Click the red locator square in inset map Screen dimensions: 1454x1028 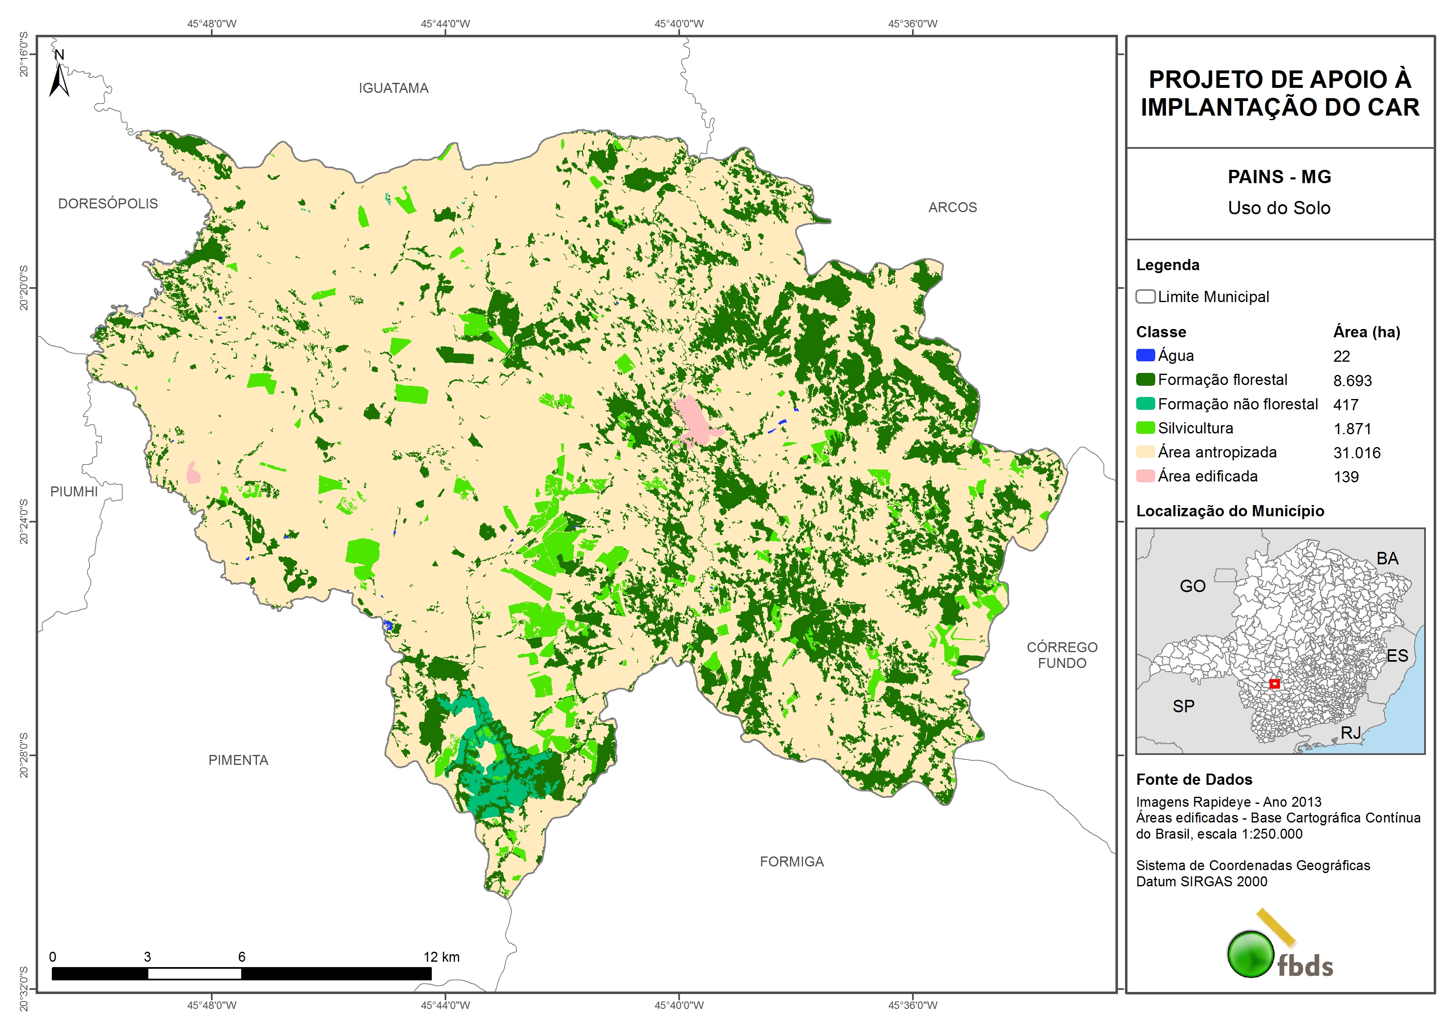click(1274, 683)
